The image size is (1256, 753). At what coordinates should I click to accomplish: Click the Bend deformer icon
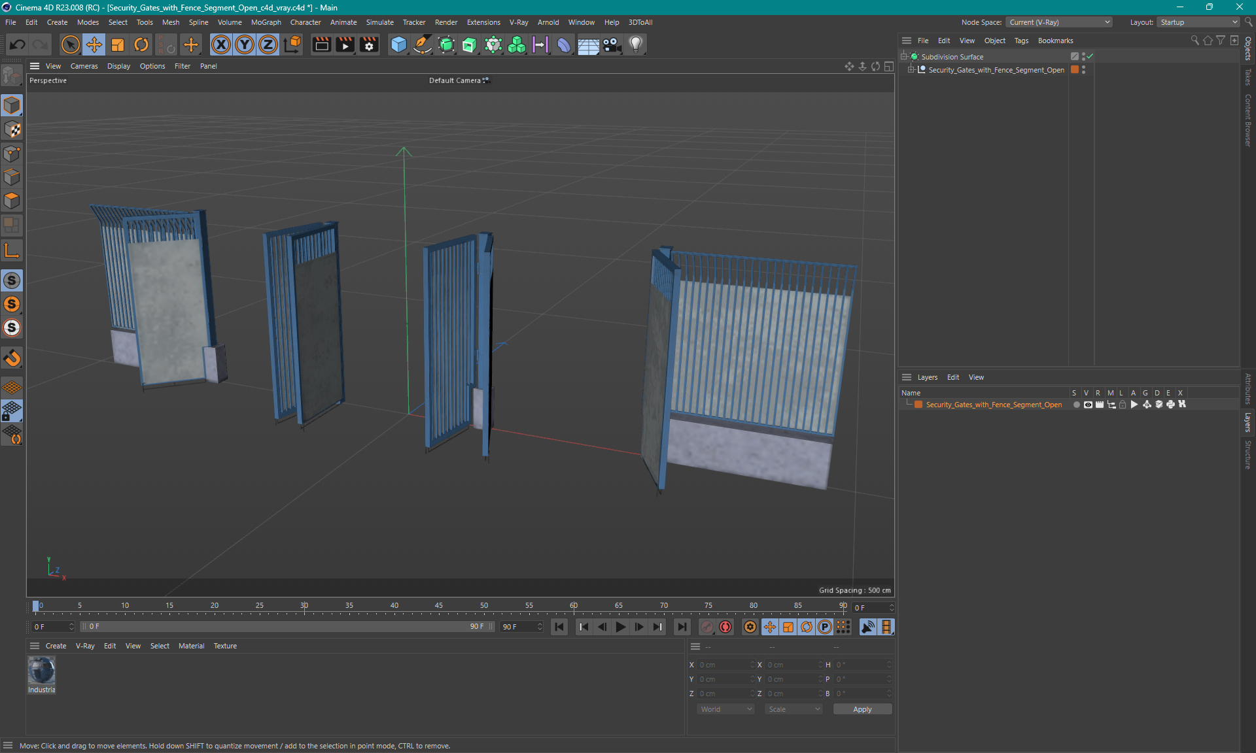click(x=564, y=44)
